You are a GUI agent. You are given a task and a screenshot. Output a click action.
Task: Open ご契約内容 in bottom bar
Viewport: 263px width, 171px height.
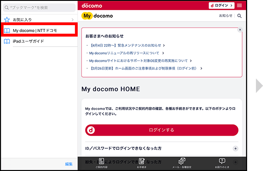point(101,163)
